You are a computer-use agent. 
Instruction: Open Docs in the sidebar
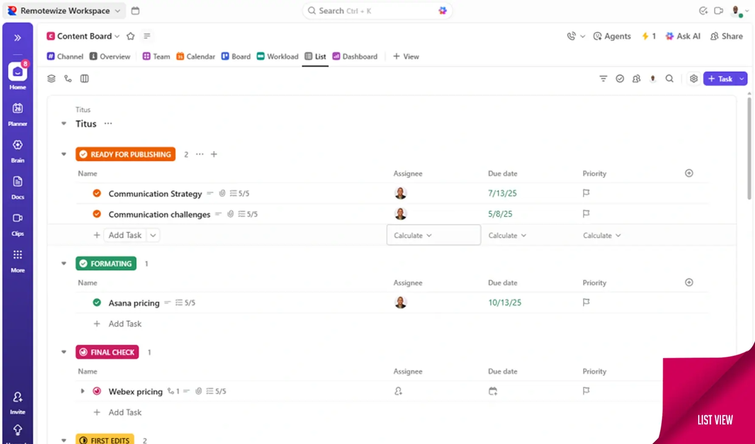[x=17, y=187]
